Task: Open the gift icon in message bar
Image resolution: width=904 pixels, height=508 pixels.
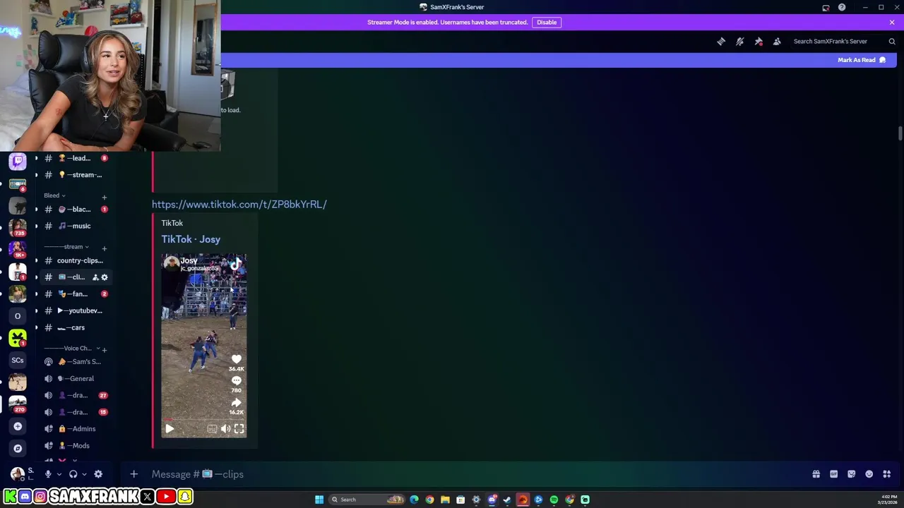Action: coord(816,474)
